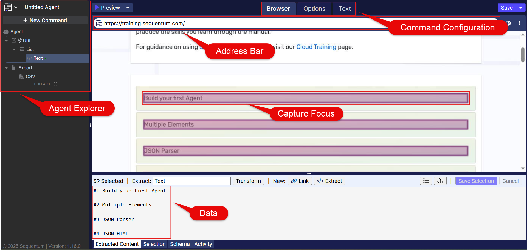Open the Save button dropdown arrow
The width and height of the screenshot is (527, 250).
pyautogui.click(x=520, y=8)
